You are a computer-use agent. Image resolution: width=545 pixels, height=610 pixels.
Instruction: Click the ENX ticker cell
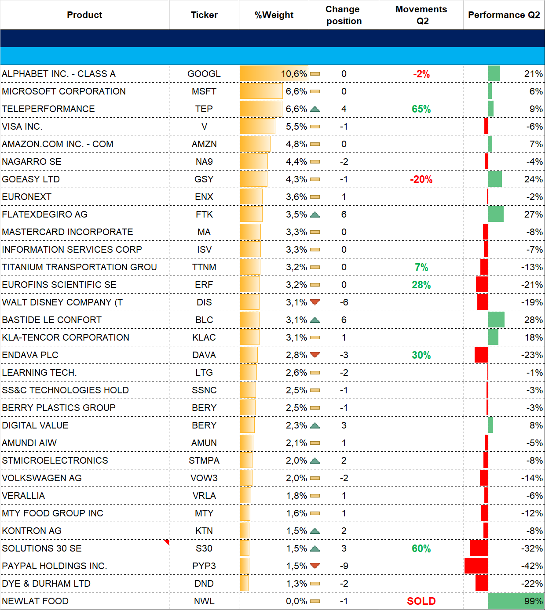coord(204,197)
